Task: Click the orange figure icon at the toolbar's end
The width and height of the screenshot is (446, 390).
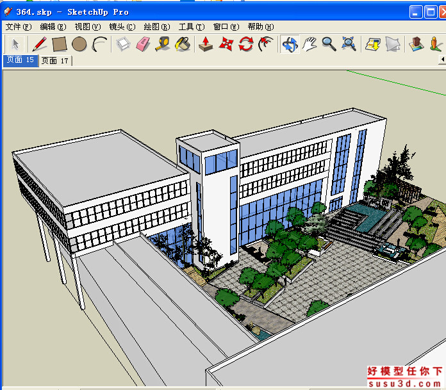Action: tap(436, 44)
